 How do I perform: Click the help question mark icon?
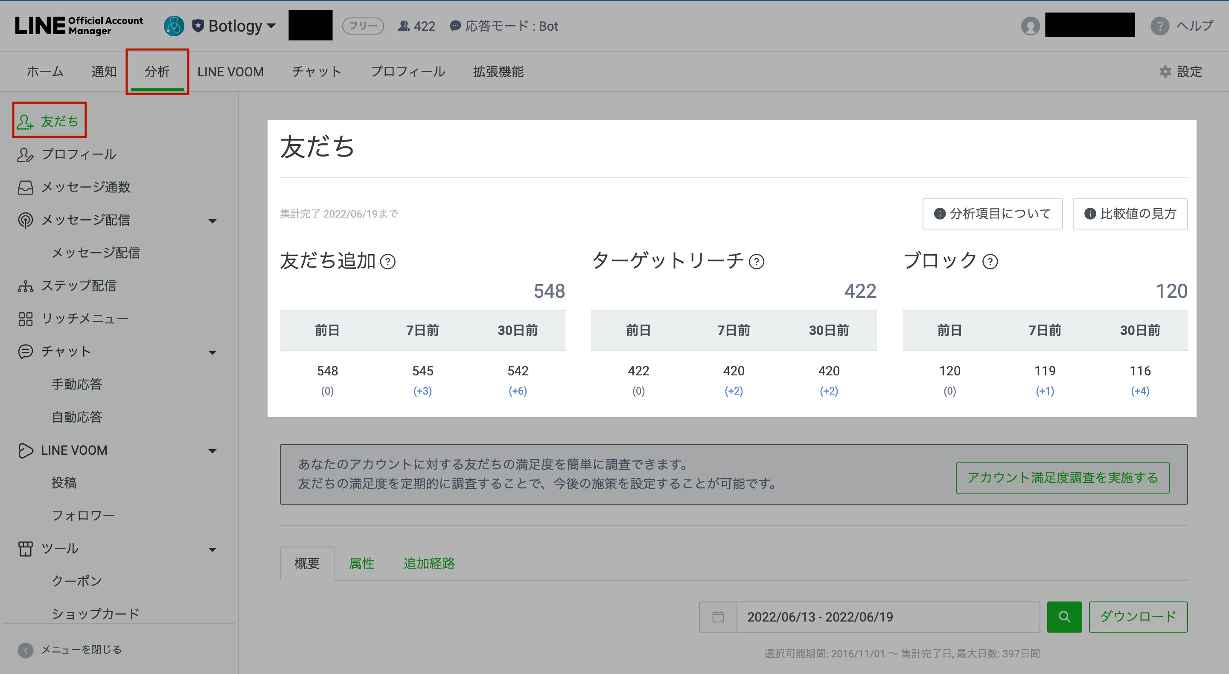coord(1159,26)
